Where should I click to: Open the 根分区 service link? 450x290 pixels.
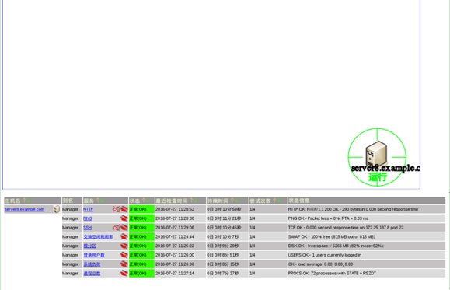(x=90, y=246)
